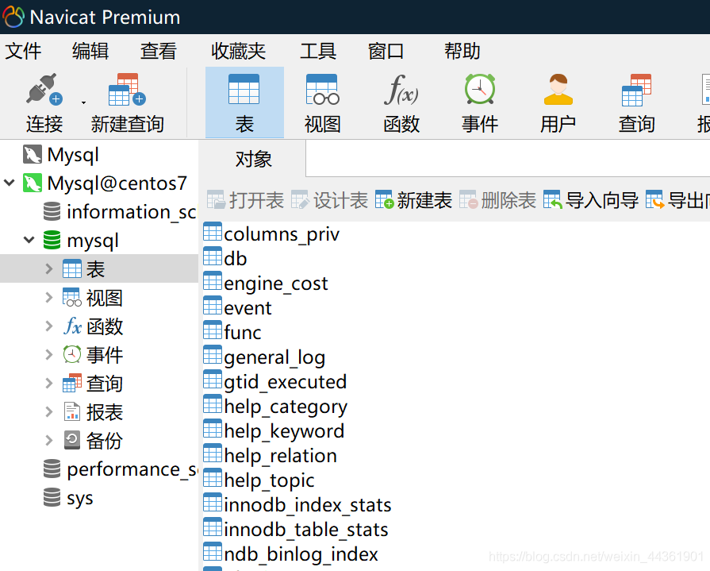Screen dimensions: 710x571
Task: Expand the 视图 views tree node
Action: (x=49, y=297)
